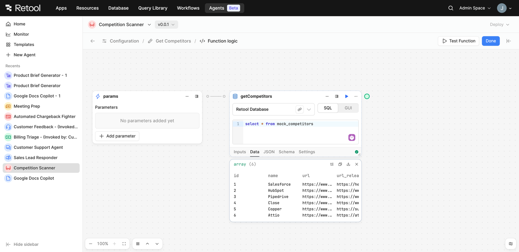
Task: Hide the sidebar
Action: click(22, 245)
